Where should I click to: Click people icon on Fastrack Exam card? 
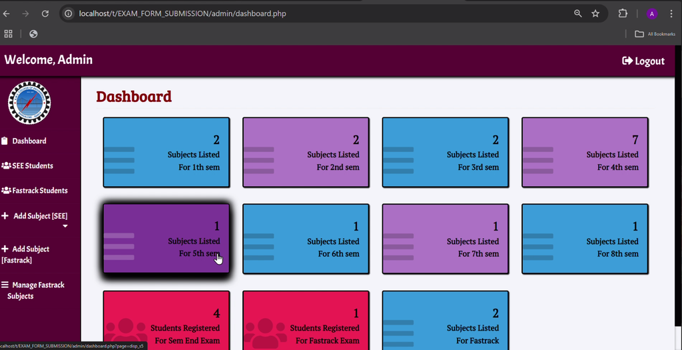[x=265, y=333]
